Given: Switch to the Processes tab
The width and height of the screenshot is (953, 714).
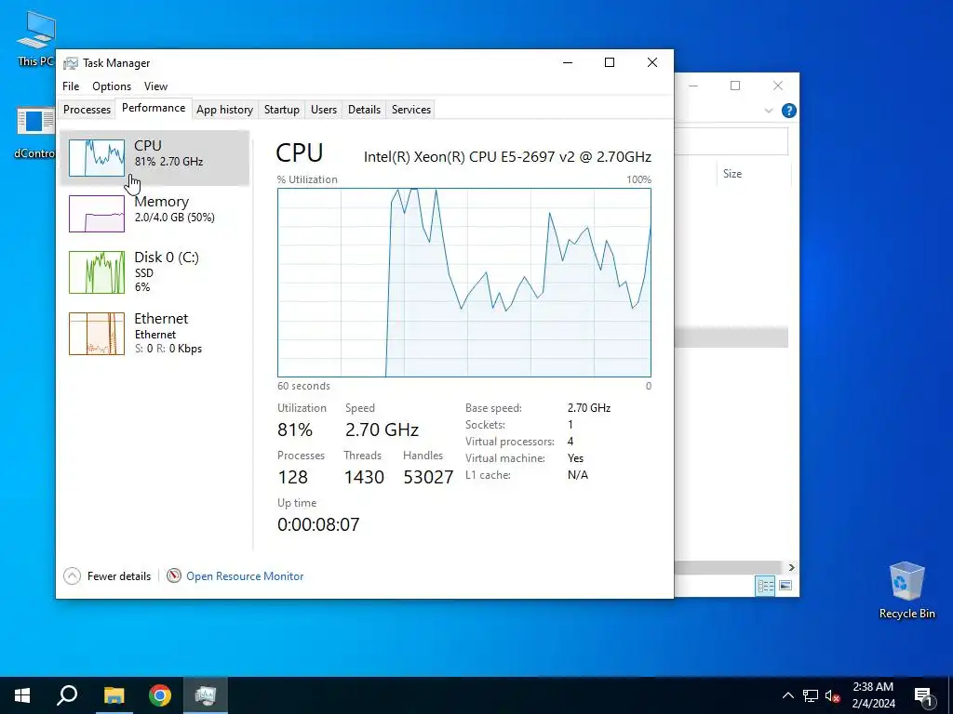Looking at the screenshot, I should tap(87, 110).
